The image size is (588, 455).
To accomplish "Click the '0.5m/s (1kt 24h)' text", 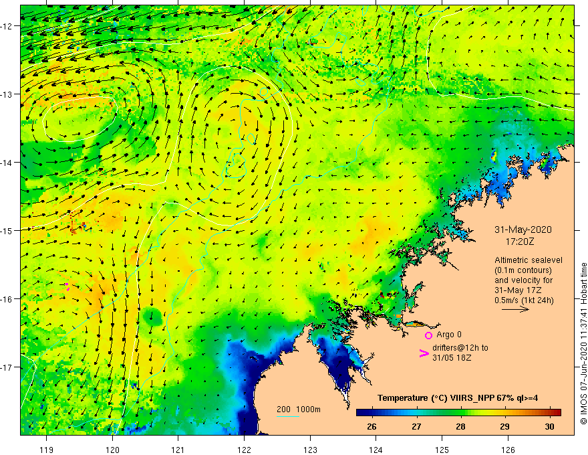I will tap(524, 300).
